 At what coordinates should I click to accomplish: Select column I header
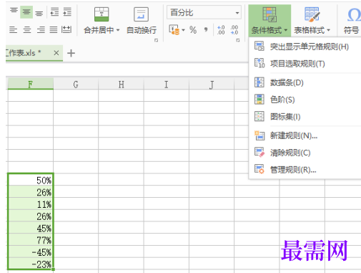click(167, 84)
